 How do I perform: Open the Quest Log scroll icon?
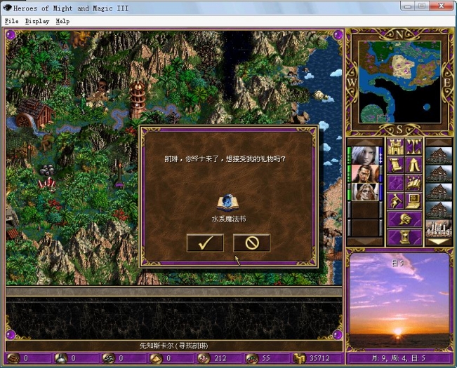395,166
